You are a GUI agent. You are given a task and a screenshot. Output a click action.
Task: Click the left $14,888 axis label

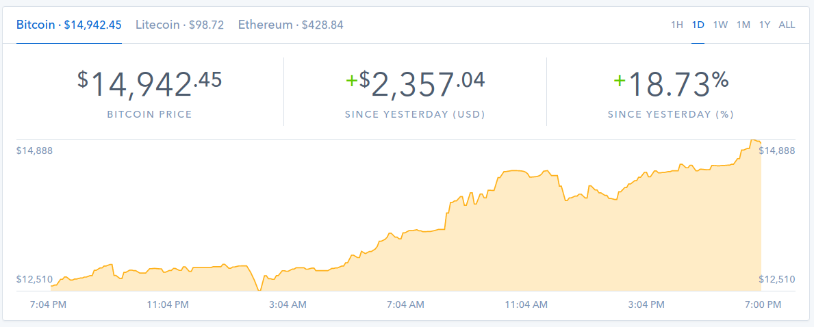pyautogui.click(x=34, y=151)
